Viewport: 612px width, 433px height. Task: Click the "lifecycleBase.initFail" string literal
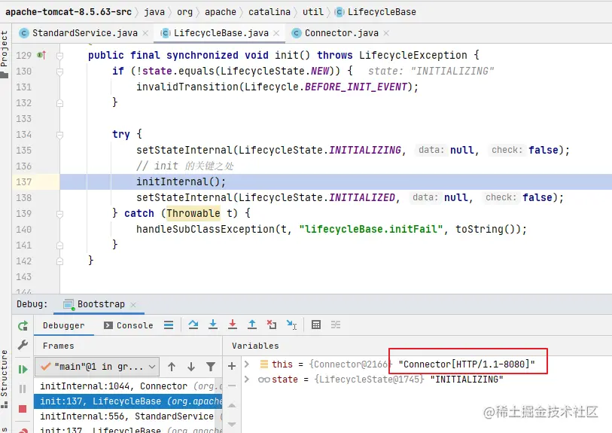point(371,229)
